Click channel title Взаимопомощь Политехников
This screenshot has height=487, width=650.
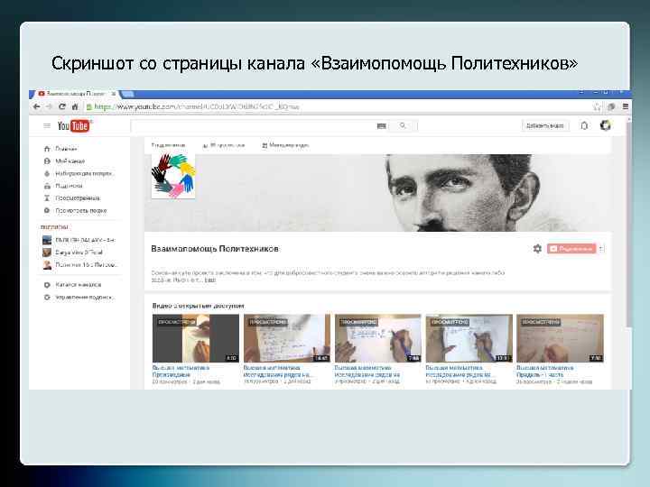tap(214, 249)
